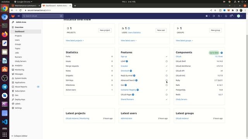This screenshot has height=139, width=248.
Task: Open the Users Statistics link
Action: (x=134, y=32)
